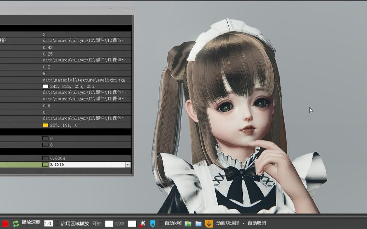367x229 pixels.
Task: Click the green loop playback icon
Action: pyautogui.click(x=16, y=223)
